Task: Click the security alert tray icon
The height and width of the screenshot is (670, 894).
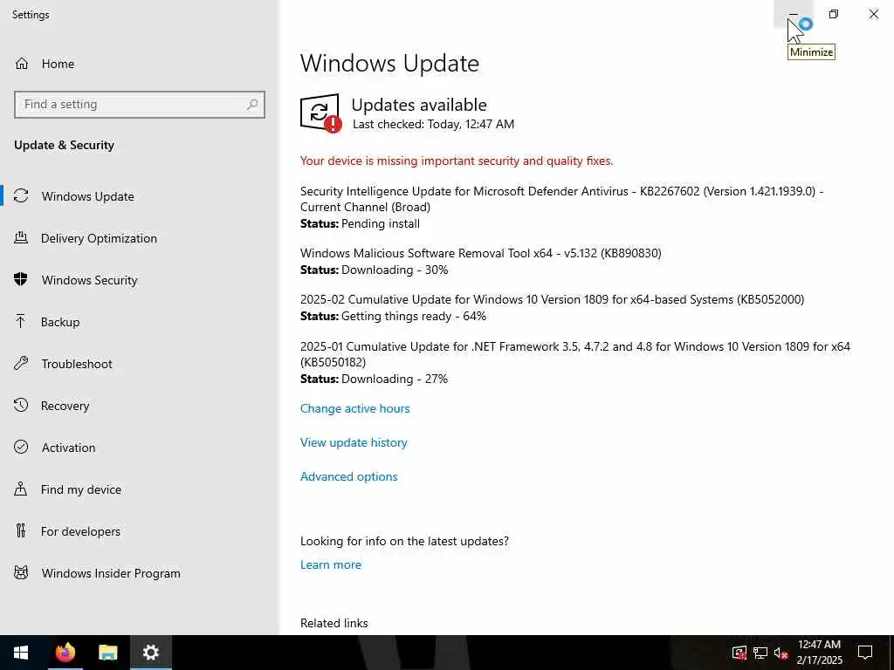Action: tap(739, 653)
